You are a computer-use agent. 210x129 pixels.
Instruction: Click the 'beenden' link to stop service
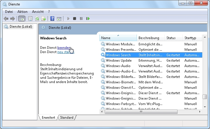coord(64,47)
